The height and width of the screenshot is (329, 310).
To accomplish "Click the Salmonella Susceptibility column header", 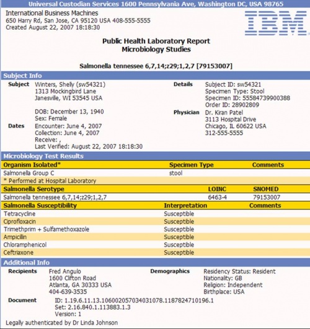I will 40,206.
